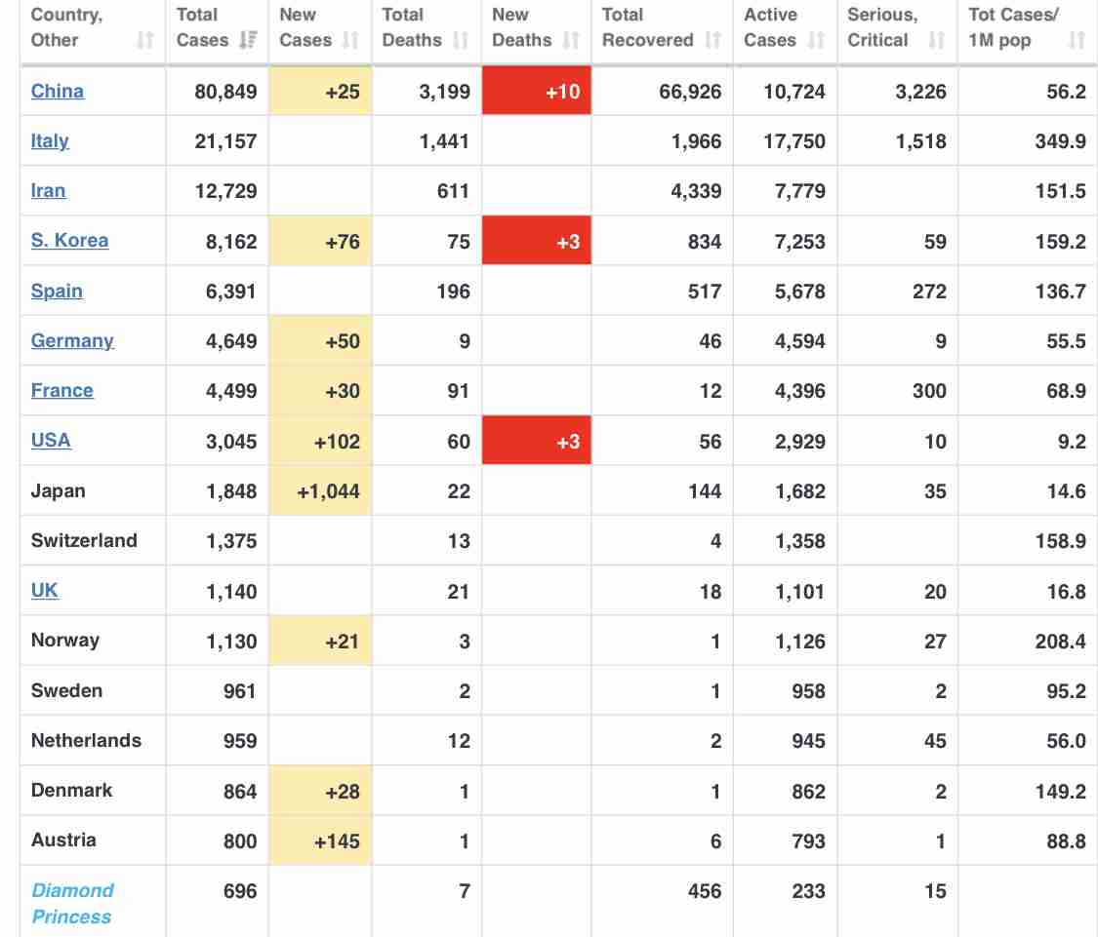Open the Italy country link
The height and width of the screenshot is (937, 1098).
[50, 140]
